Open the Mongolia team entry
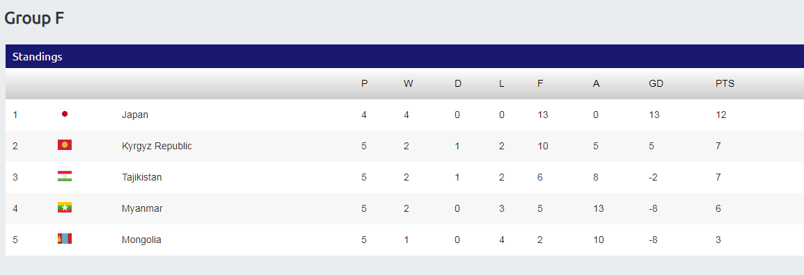This screenshot has width=804, height=275. (141, 240)
